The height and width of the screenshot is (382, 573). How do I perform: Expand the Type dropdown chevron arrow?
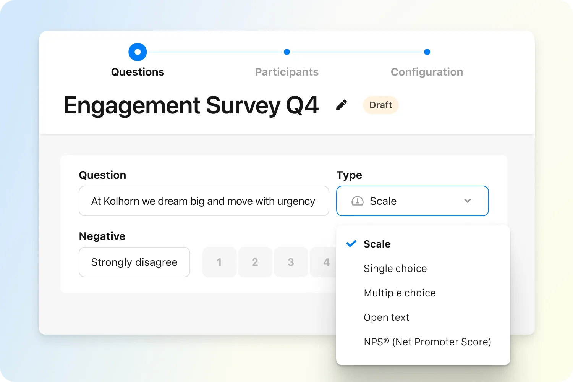[468, 201]
